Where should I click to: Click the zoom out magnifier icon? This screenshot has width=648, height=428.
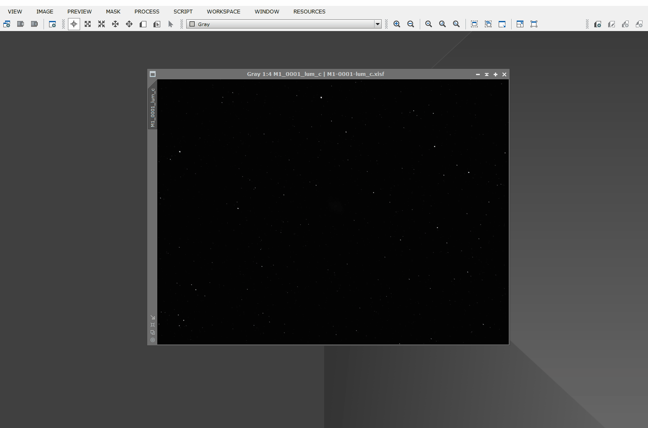coord(411,24)
